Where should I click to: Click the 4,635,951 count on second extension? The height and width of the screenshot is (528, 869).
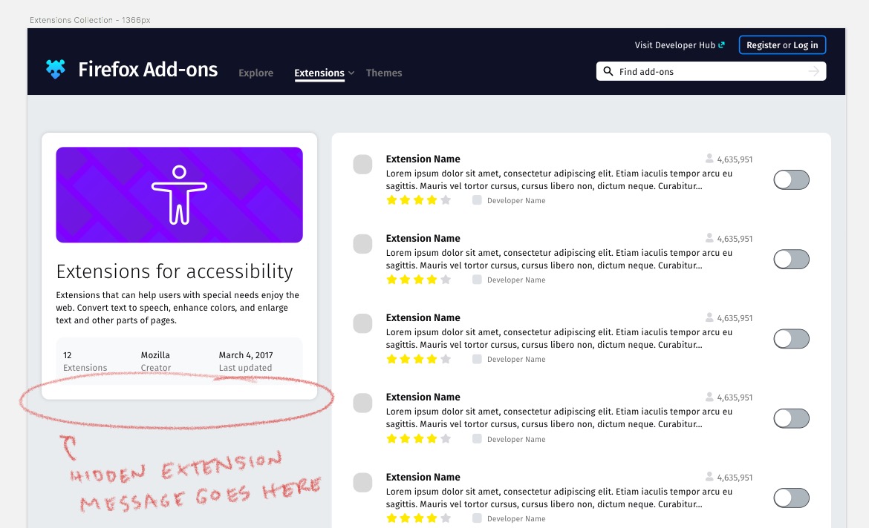735,239
